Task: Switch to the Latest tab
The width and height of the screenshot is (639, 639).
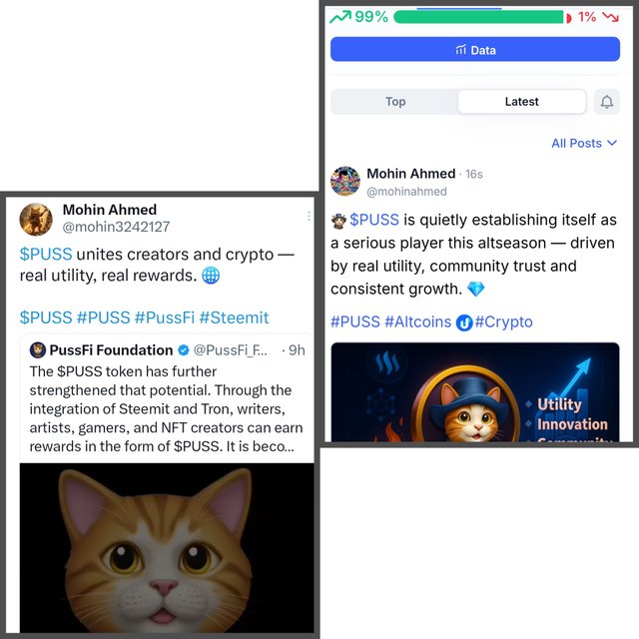Action: 521,102
